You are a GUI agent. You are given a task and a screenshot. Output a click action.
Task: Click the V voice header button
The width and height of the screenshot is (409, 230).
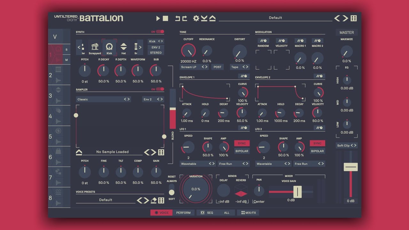tap(55, 37)
